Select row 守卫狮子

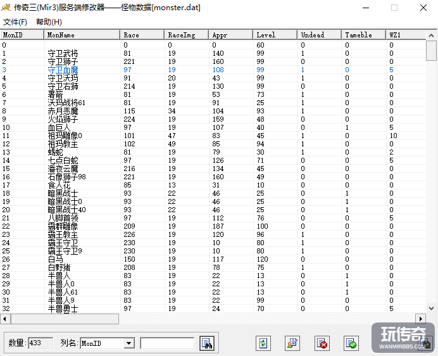(x=213, y=61)
